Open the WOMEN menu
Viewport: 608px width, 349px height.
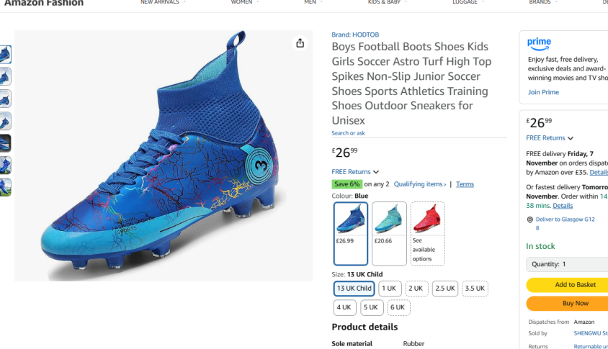(243, 2)
